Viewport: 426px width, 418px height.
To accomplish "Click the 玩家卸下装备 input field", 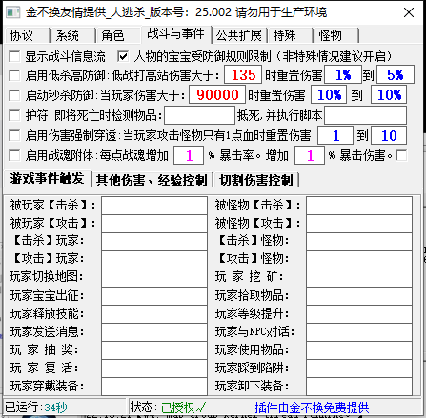I will (x=359, y=387).
